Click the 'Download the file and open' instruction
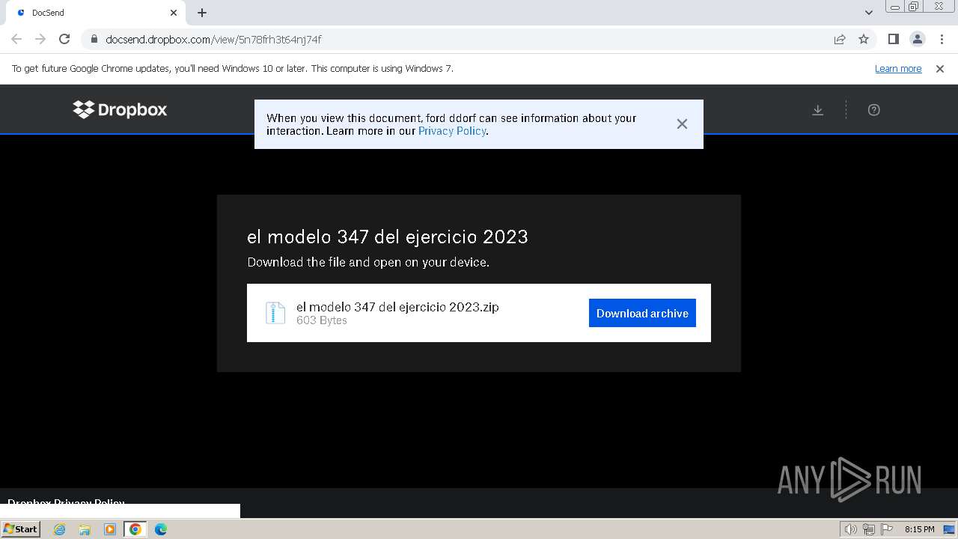The height and width of the screenshot is (539, 958). click(368, 262)
